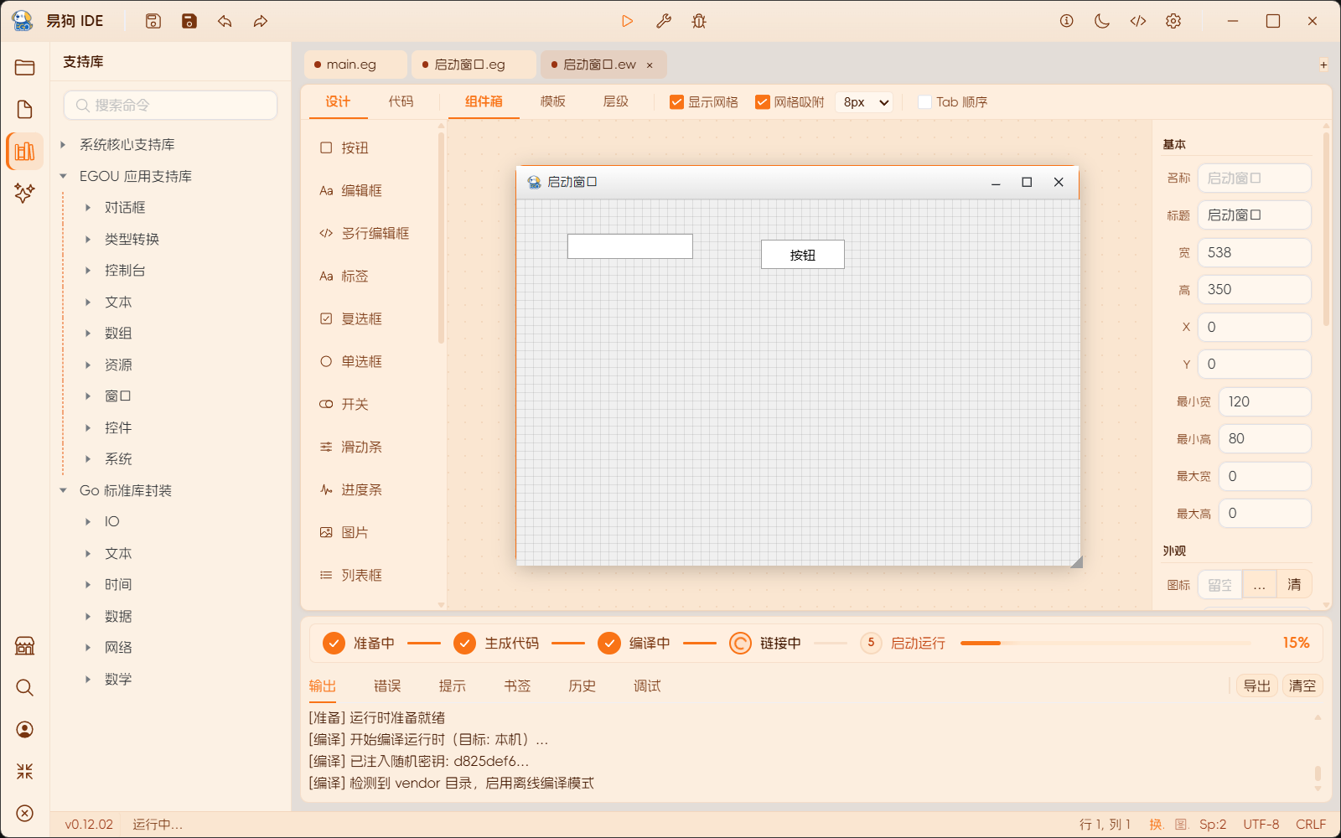The width and height of the screenshot is (1341, 838).
Task: Click the 导出 button
Action: pyautogui.click(x=1257, y=685)
